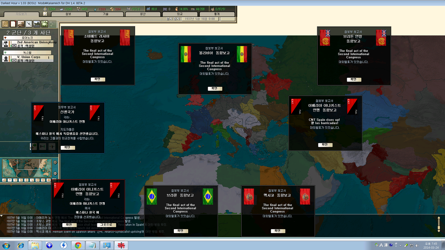Click the dissent flame icon showing 14.00%

pos(176,9)
